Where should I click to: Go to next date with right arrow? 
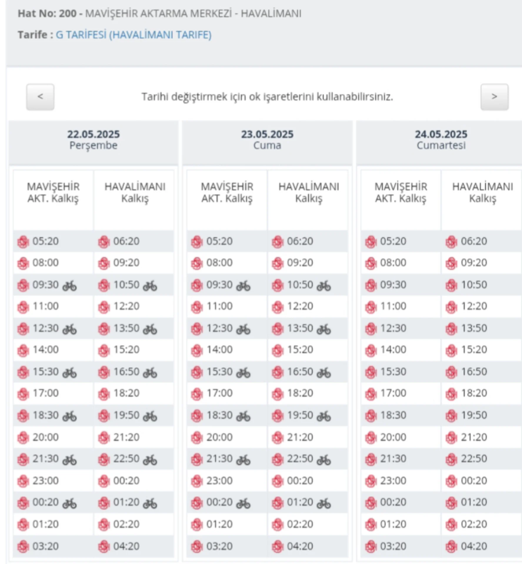494,97
